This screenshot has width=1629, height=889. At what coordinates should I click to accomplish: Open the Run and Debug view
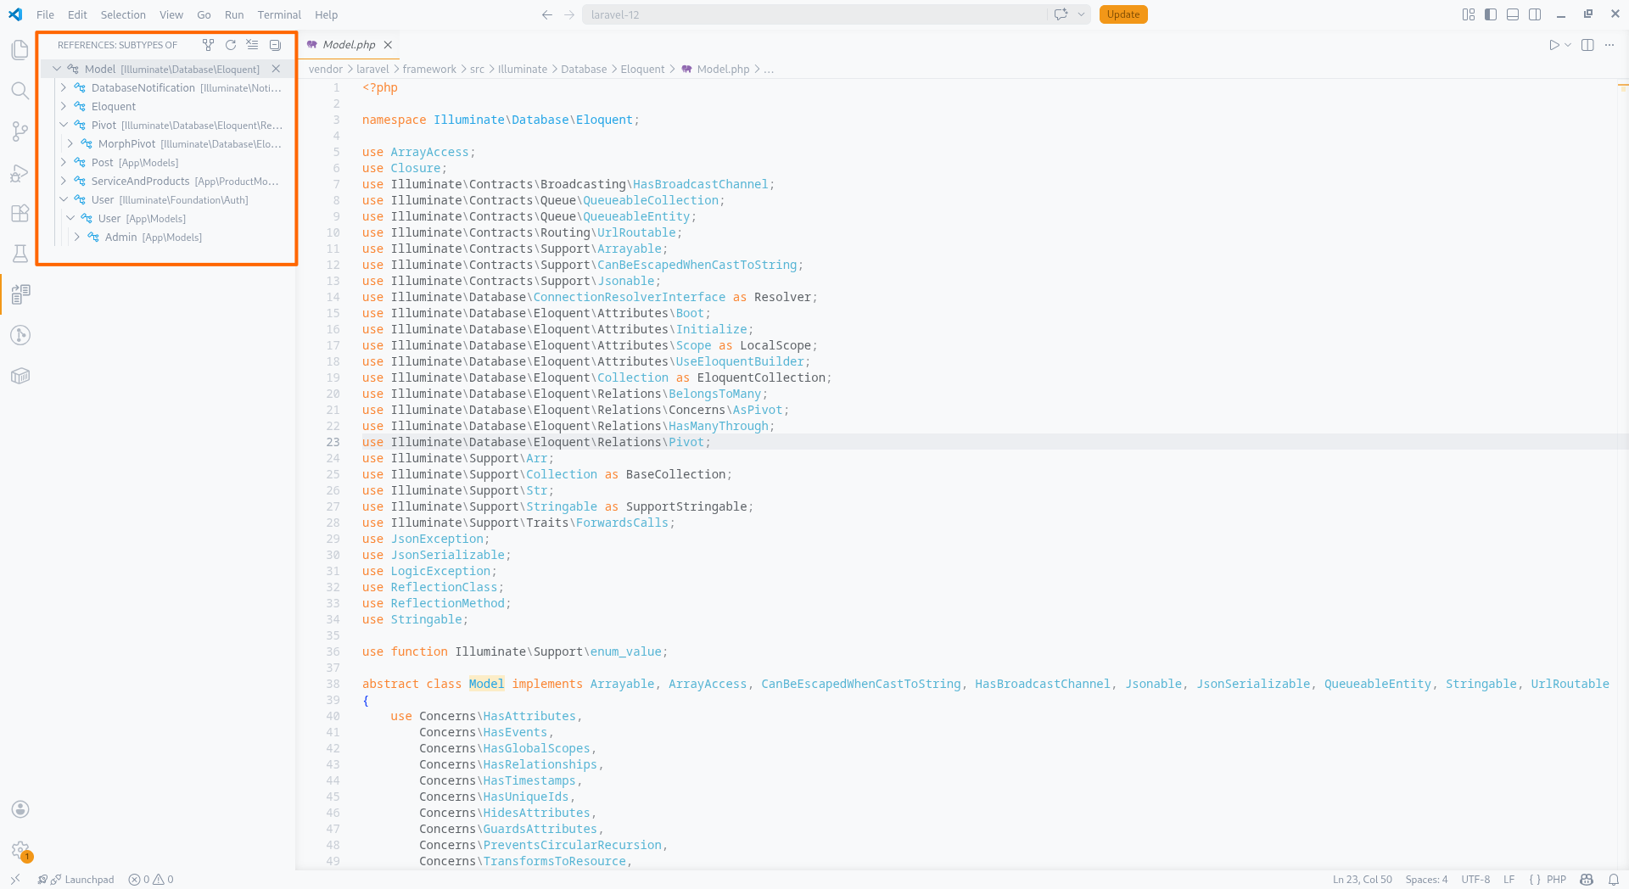[x=20, y=172]
